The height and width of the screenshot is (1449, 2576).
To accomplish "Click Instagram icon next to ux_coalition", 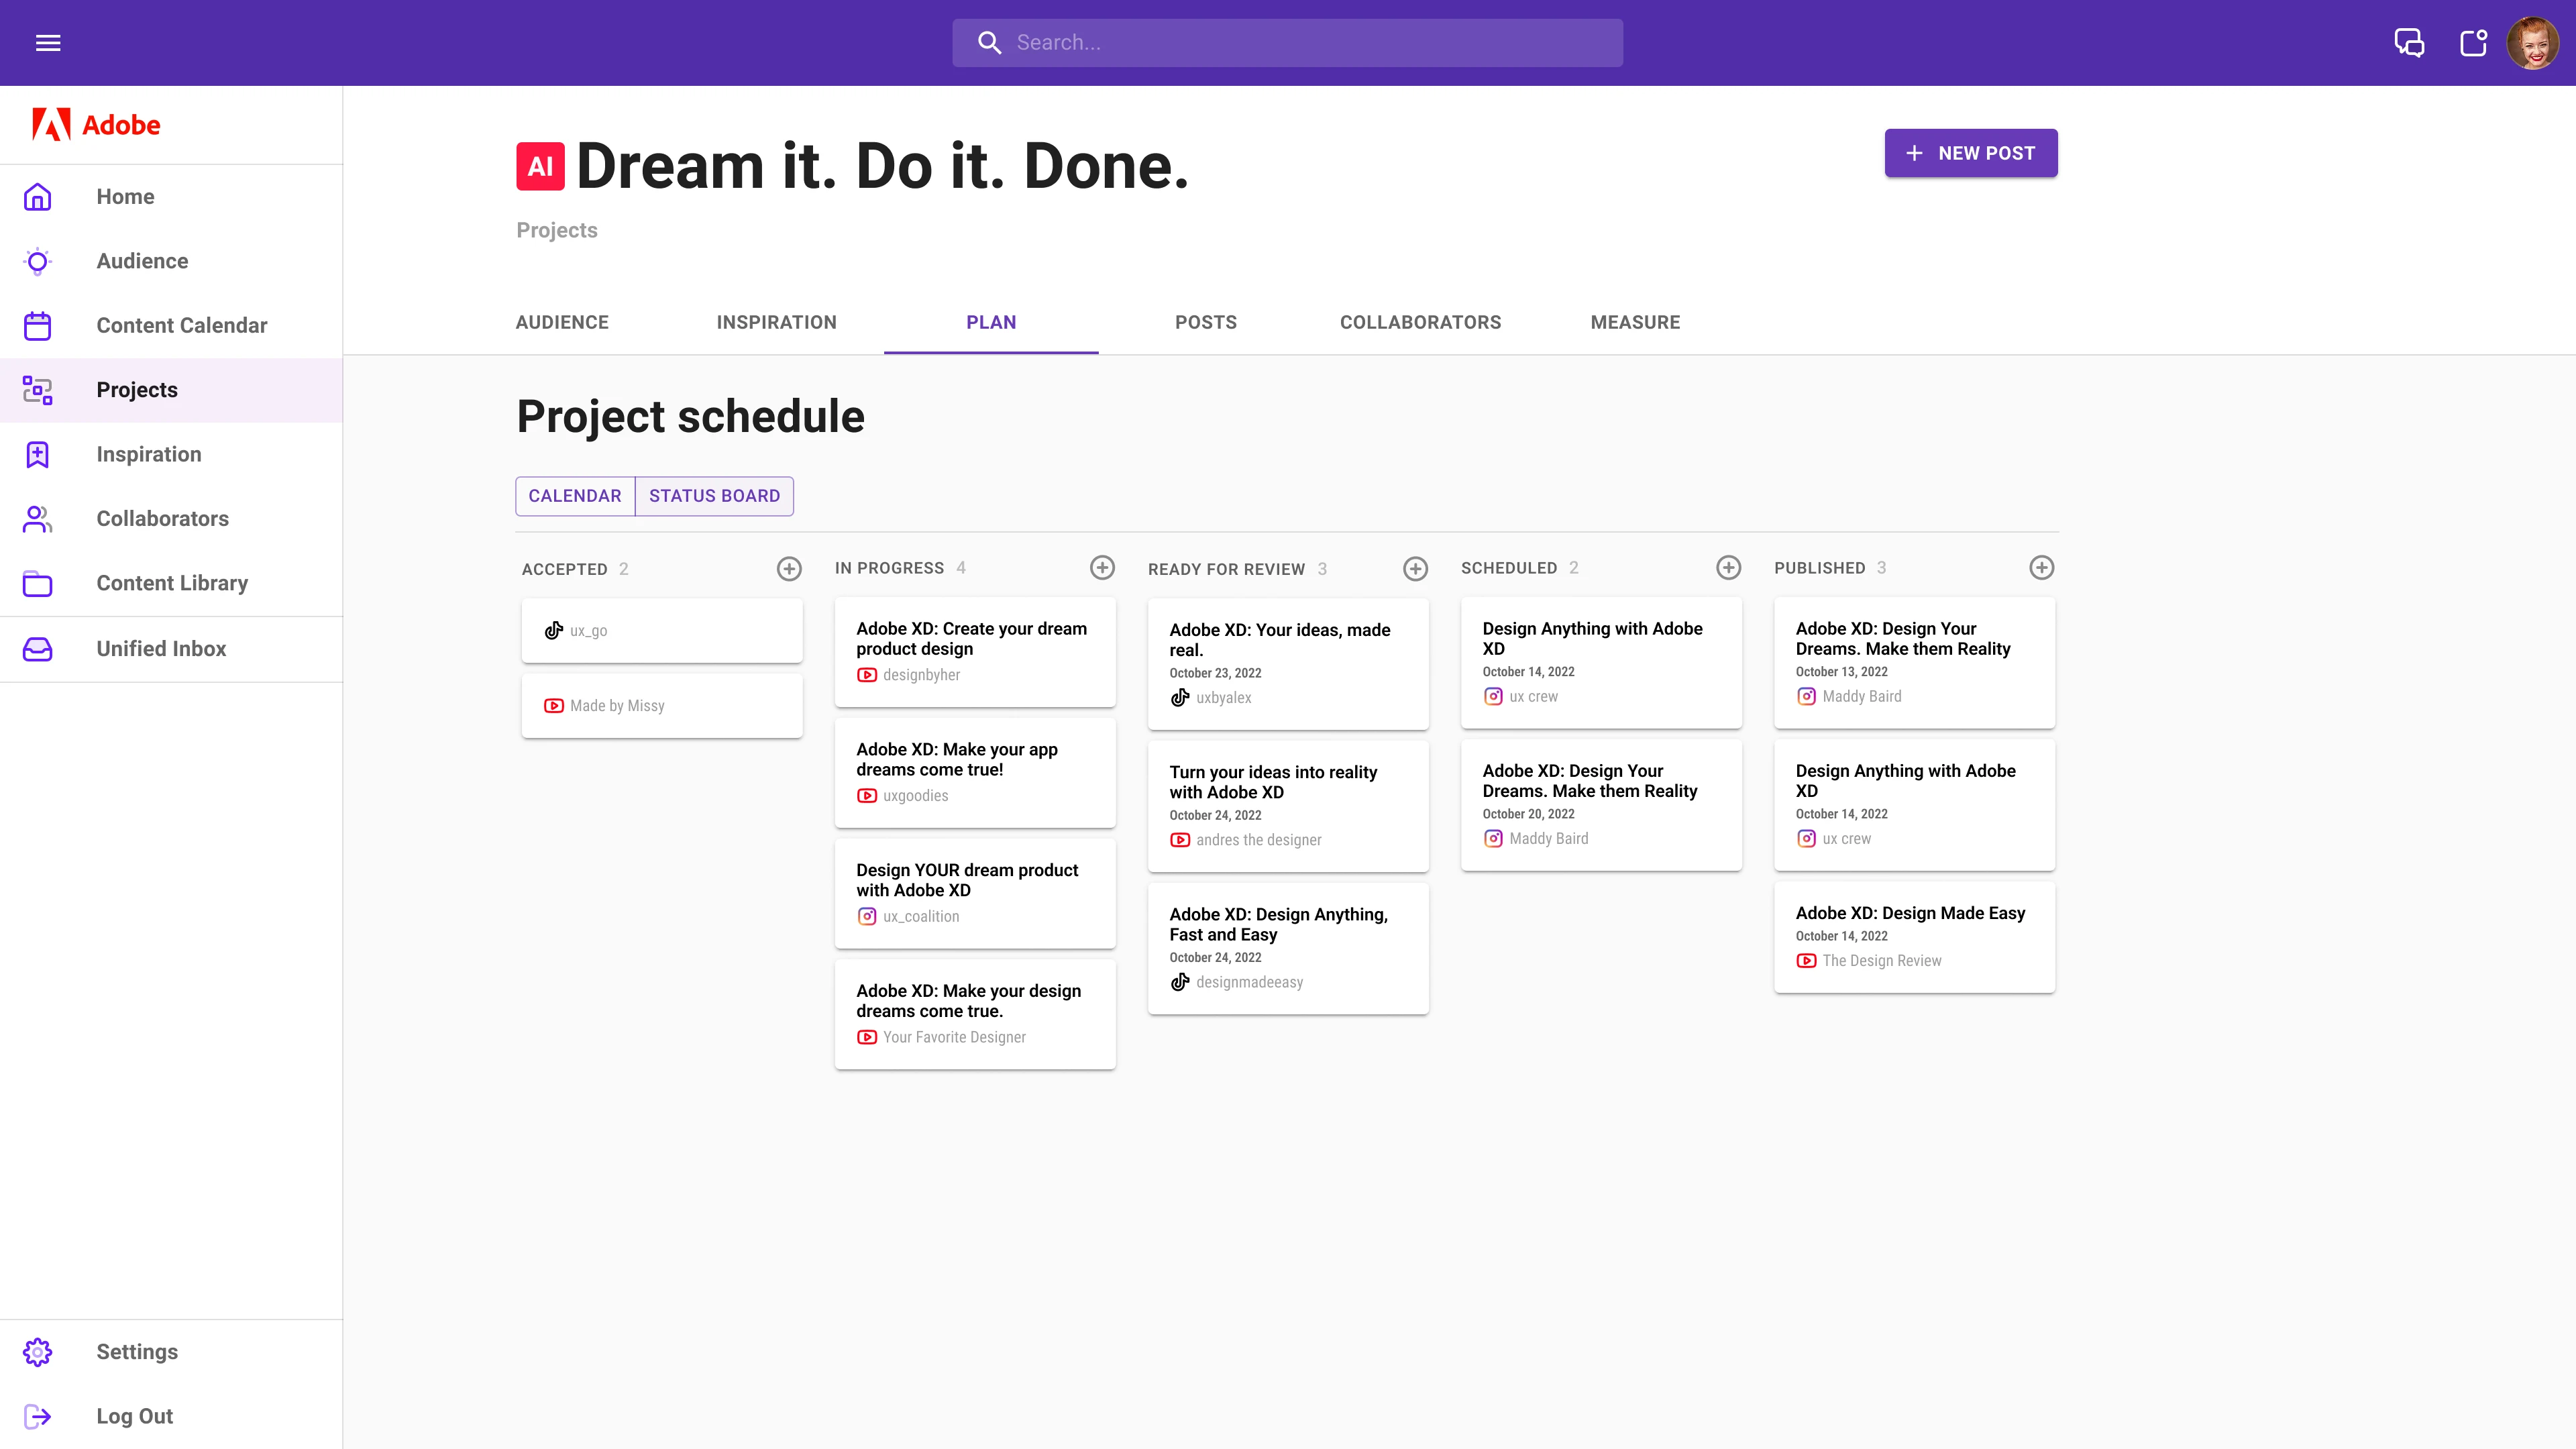I will pos(867,917).
